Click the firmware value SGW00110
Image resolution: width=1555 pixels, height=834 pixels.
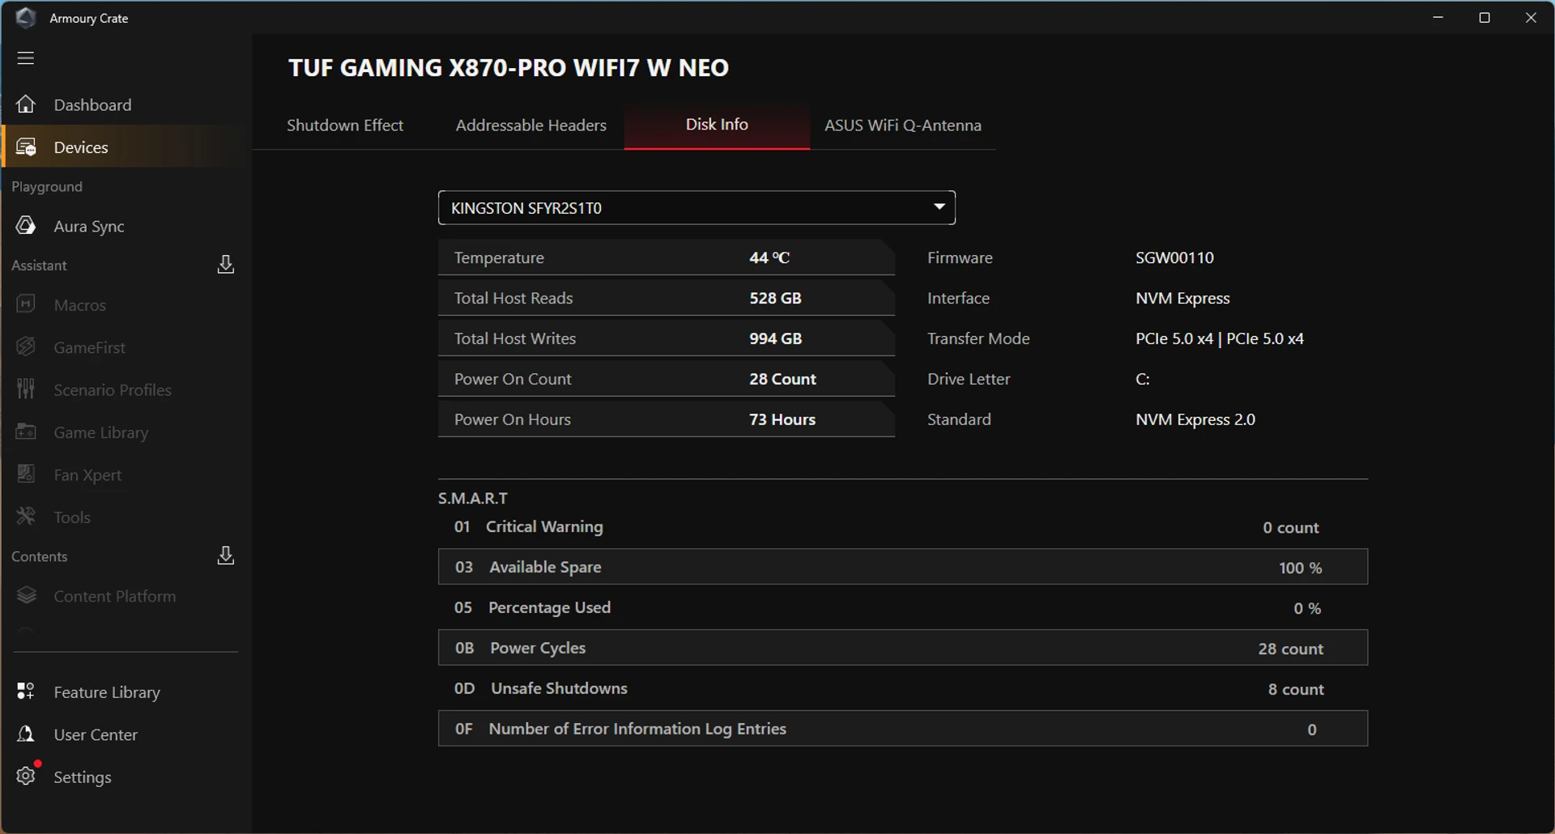coord(1174,257)
